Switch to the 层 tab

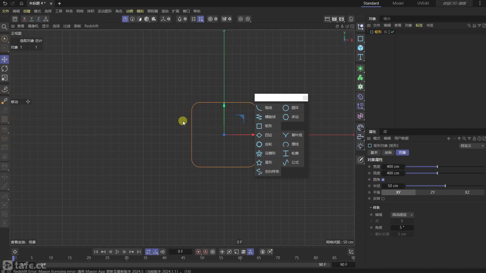coord(385,132)
